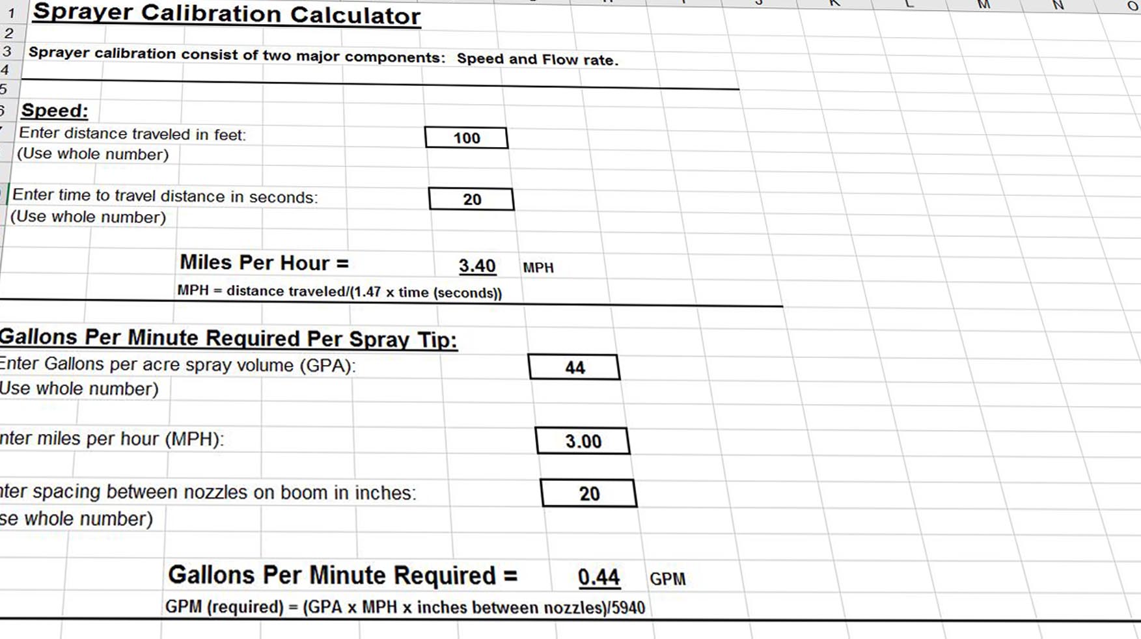Select row header 3
The height and width of the screenshot is (639, 1141).
[x=7, y=51]
